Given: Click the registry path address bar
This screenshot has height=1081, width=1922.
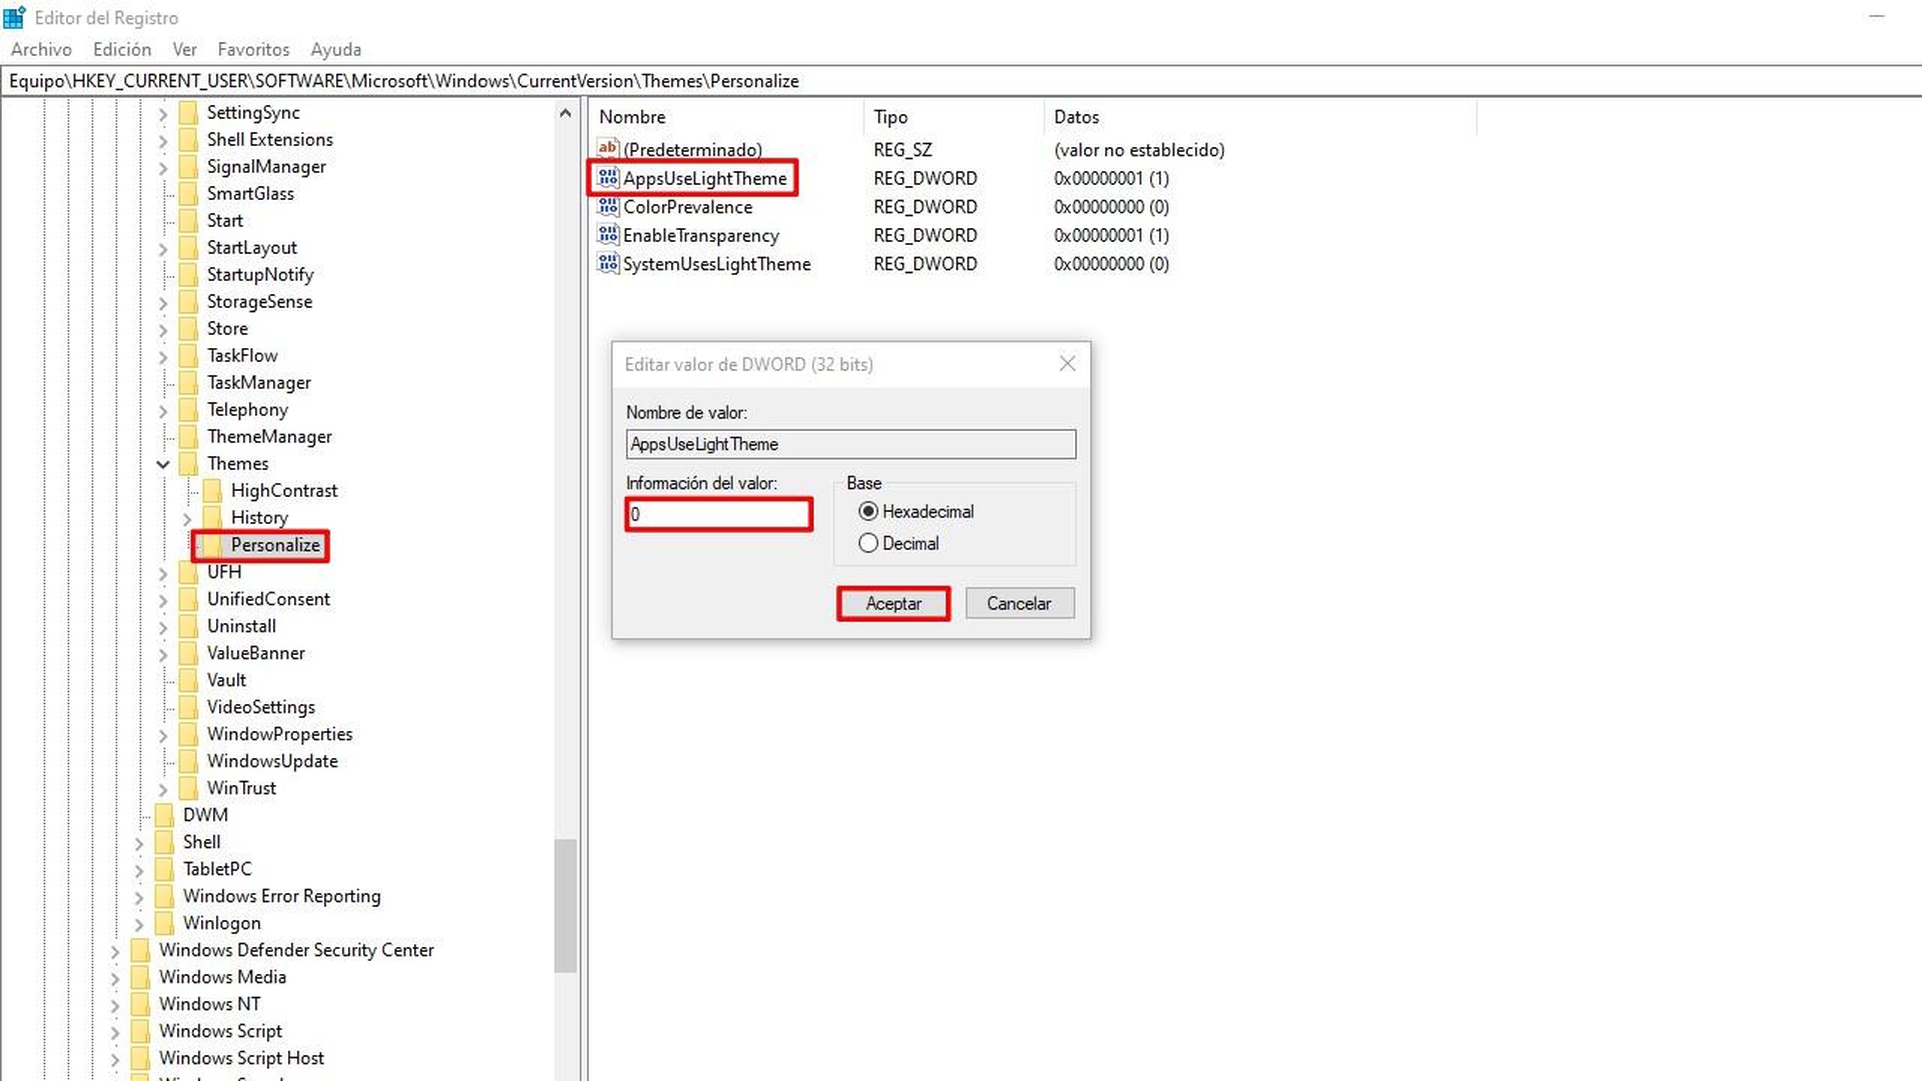Looking at the screenshot, I should tap(961, 81).
